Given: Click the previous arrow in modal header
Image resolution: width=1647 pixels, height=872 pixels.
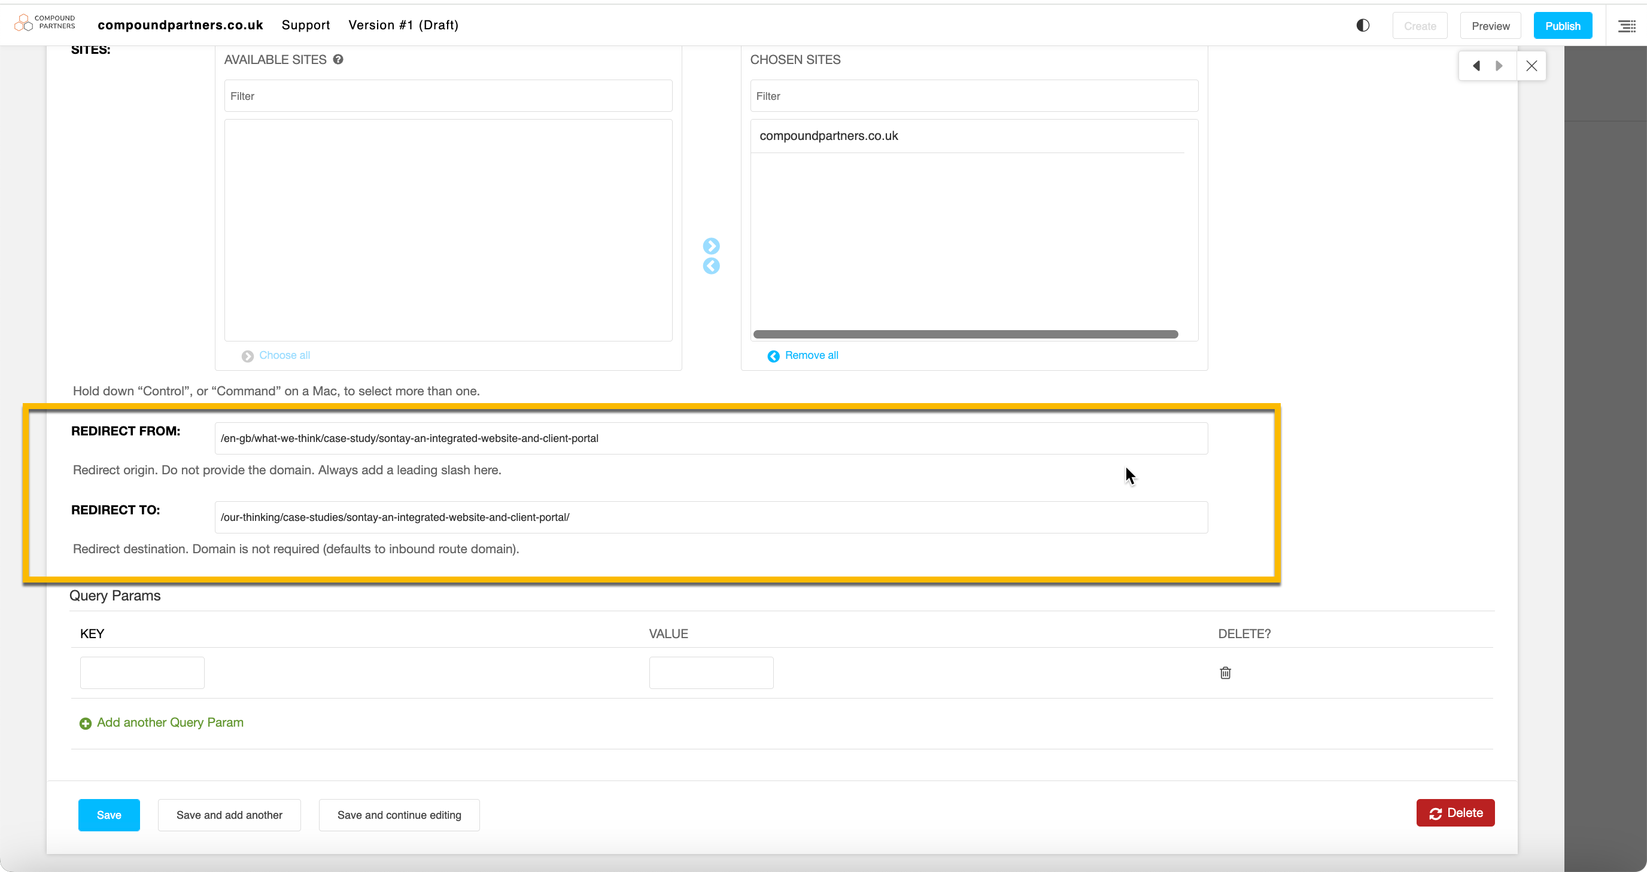Looking at the screenshot, I should point(1476,66).
